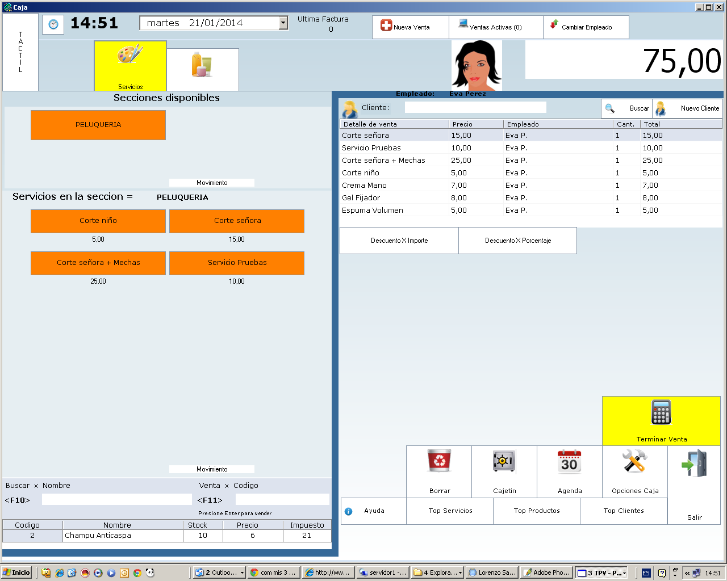The image size is (727, 581).
Task: Click the clock icon beside the time
Action: pyautogui.click(x=53, y=24)
